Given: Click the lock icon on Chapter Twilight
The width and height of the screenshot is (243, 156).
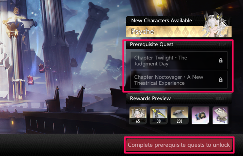Looking at the screenshot, I should click(x=221, y=60).
